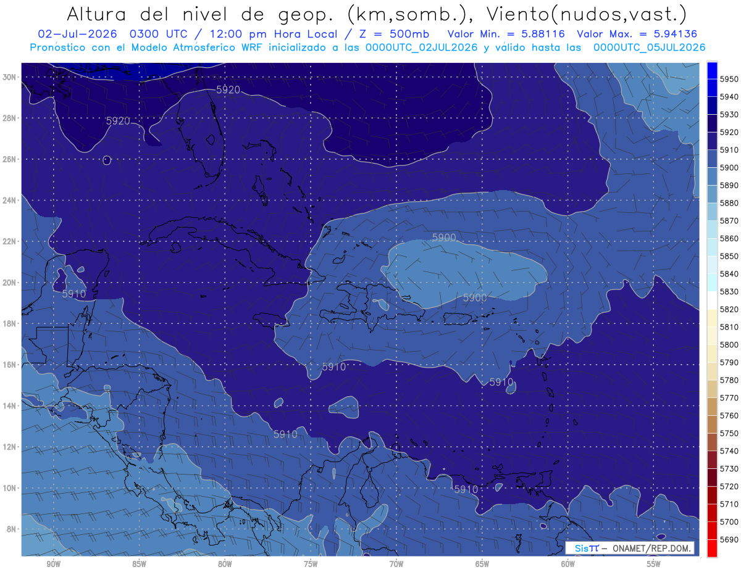Click the '5710' color bar label

729,504
